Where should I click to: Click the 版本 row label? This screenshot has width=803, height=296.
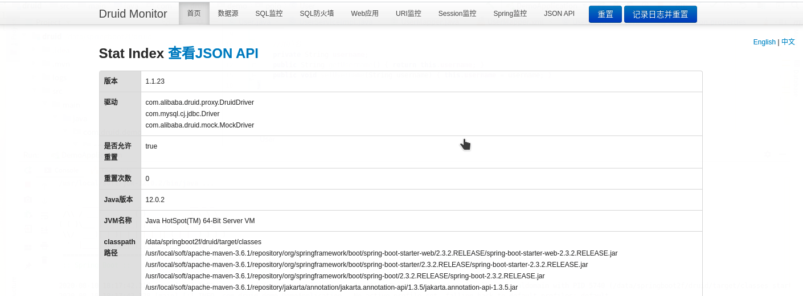tap(110, 81)
